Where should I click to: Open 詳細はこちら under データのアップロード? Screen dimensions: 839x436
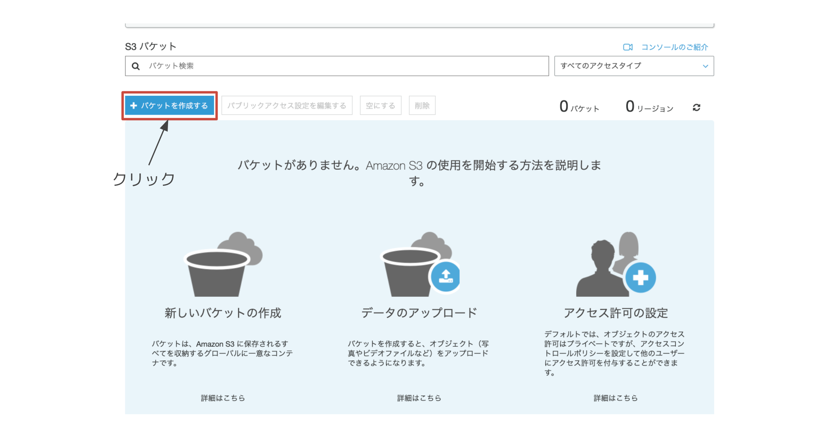click(419, 398)
